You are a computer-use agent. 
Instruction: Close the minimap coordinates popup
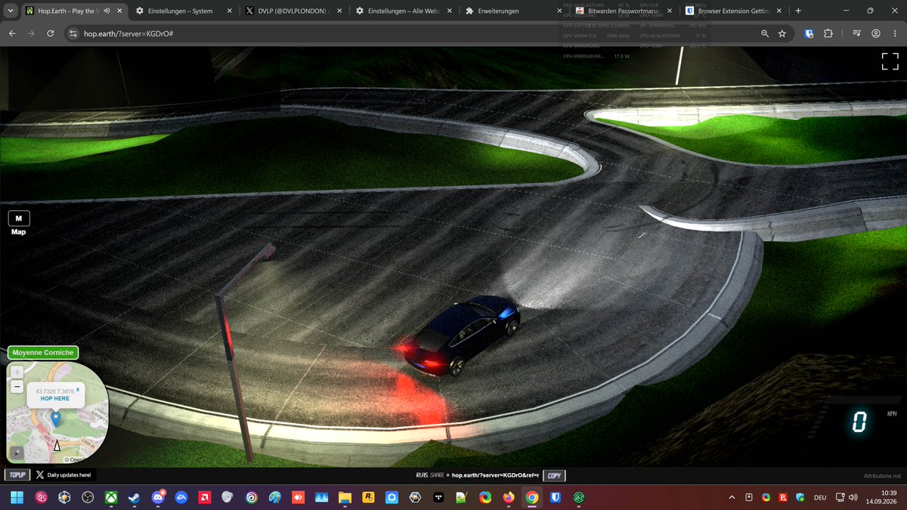coord(77,389)
